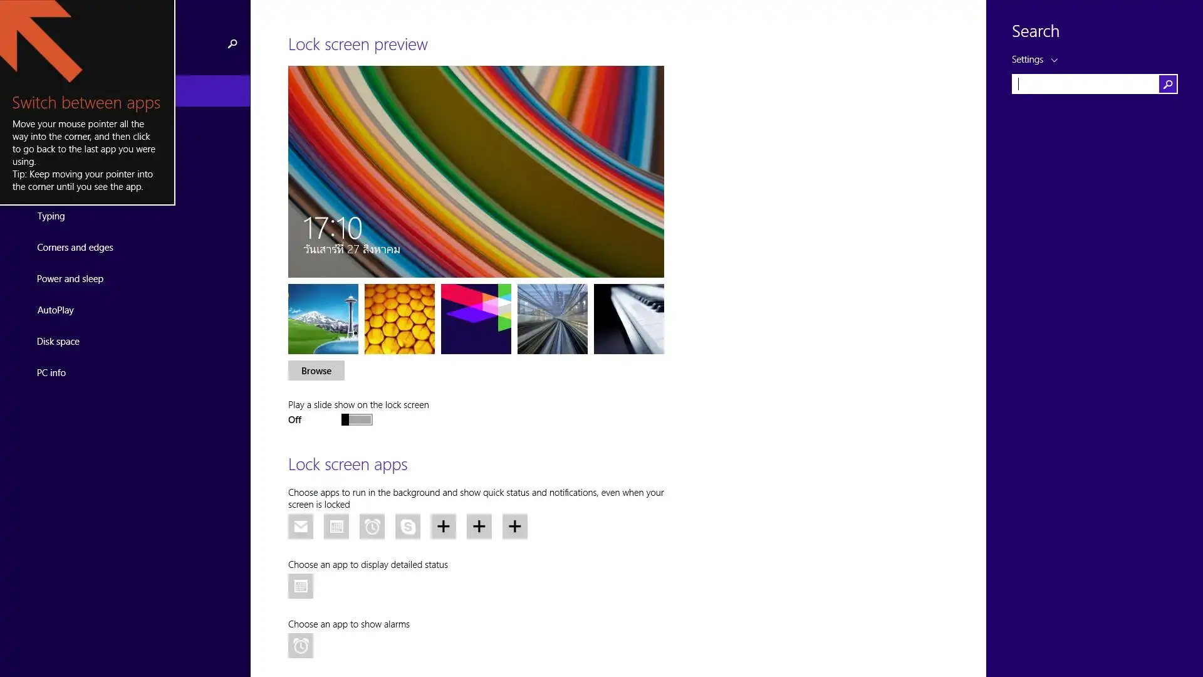Select the Calendar quick status icon
The image size is (1203, 677).
click(x=336, y=527)
